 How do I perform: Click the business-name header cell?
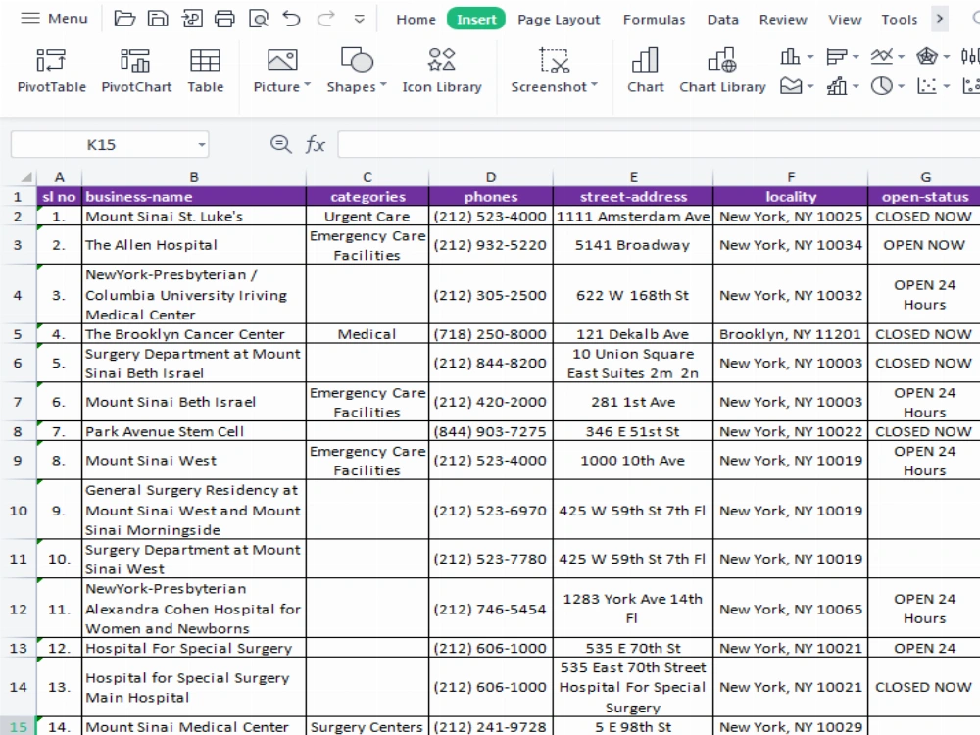point(194,196)
